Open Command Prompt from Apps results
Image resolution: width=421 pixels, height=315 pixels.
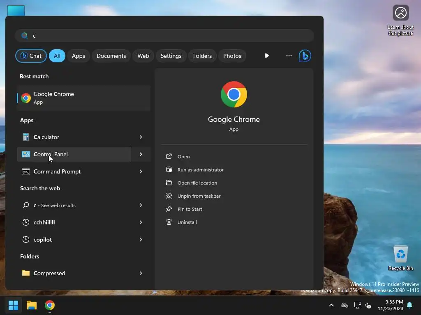74,171
